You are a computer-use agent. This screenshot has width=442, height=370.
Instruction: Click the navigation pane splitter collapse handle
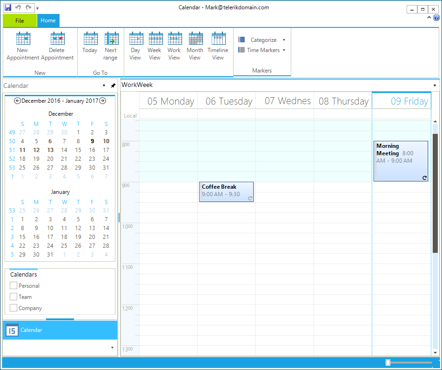click(119, 218)
